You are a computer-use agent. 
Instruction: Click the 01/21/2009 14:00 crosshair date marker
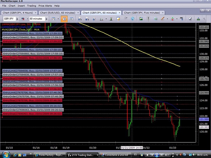point(132,148)
